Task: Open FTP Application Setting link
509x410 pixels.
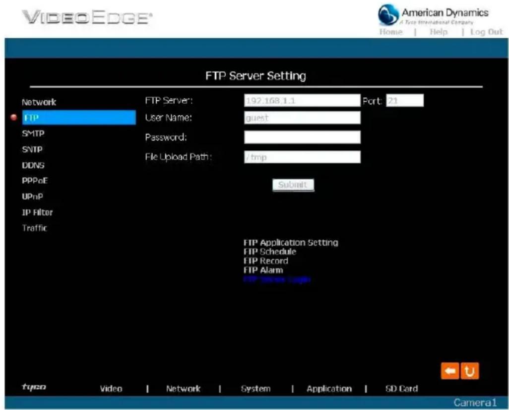Action: click(291, 243)
